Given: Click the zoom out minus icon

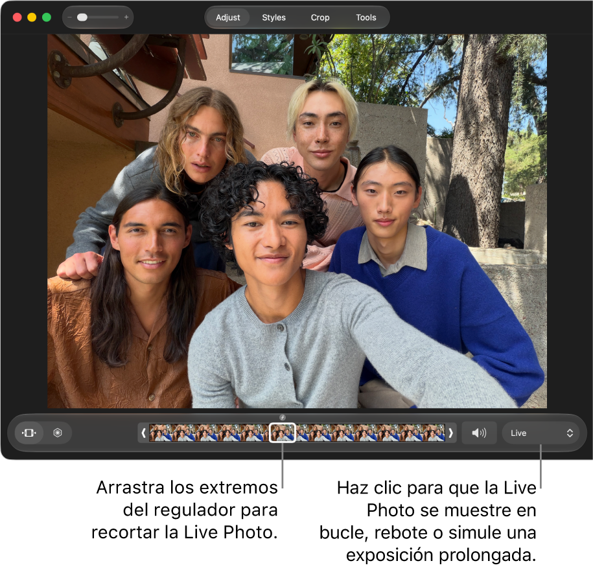Looking at the screenshot, I should (69, 17).
